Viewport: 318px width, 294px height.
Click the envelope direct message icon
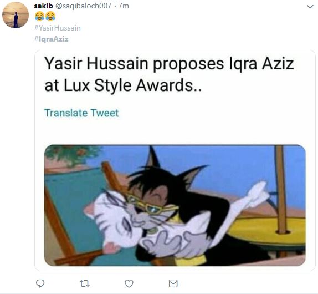(173, 283)
